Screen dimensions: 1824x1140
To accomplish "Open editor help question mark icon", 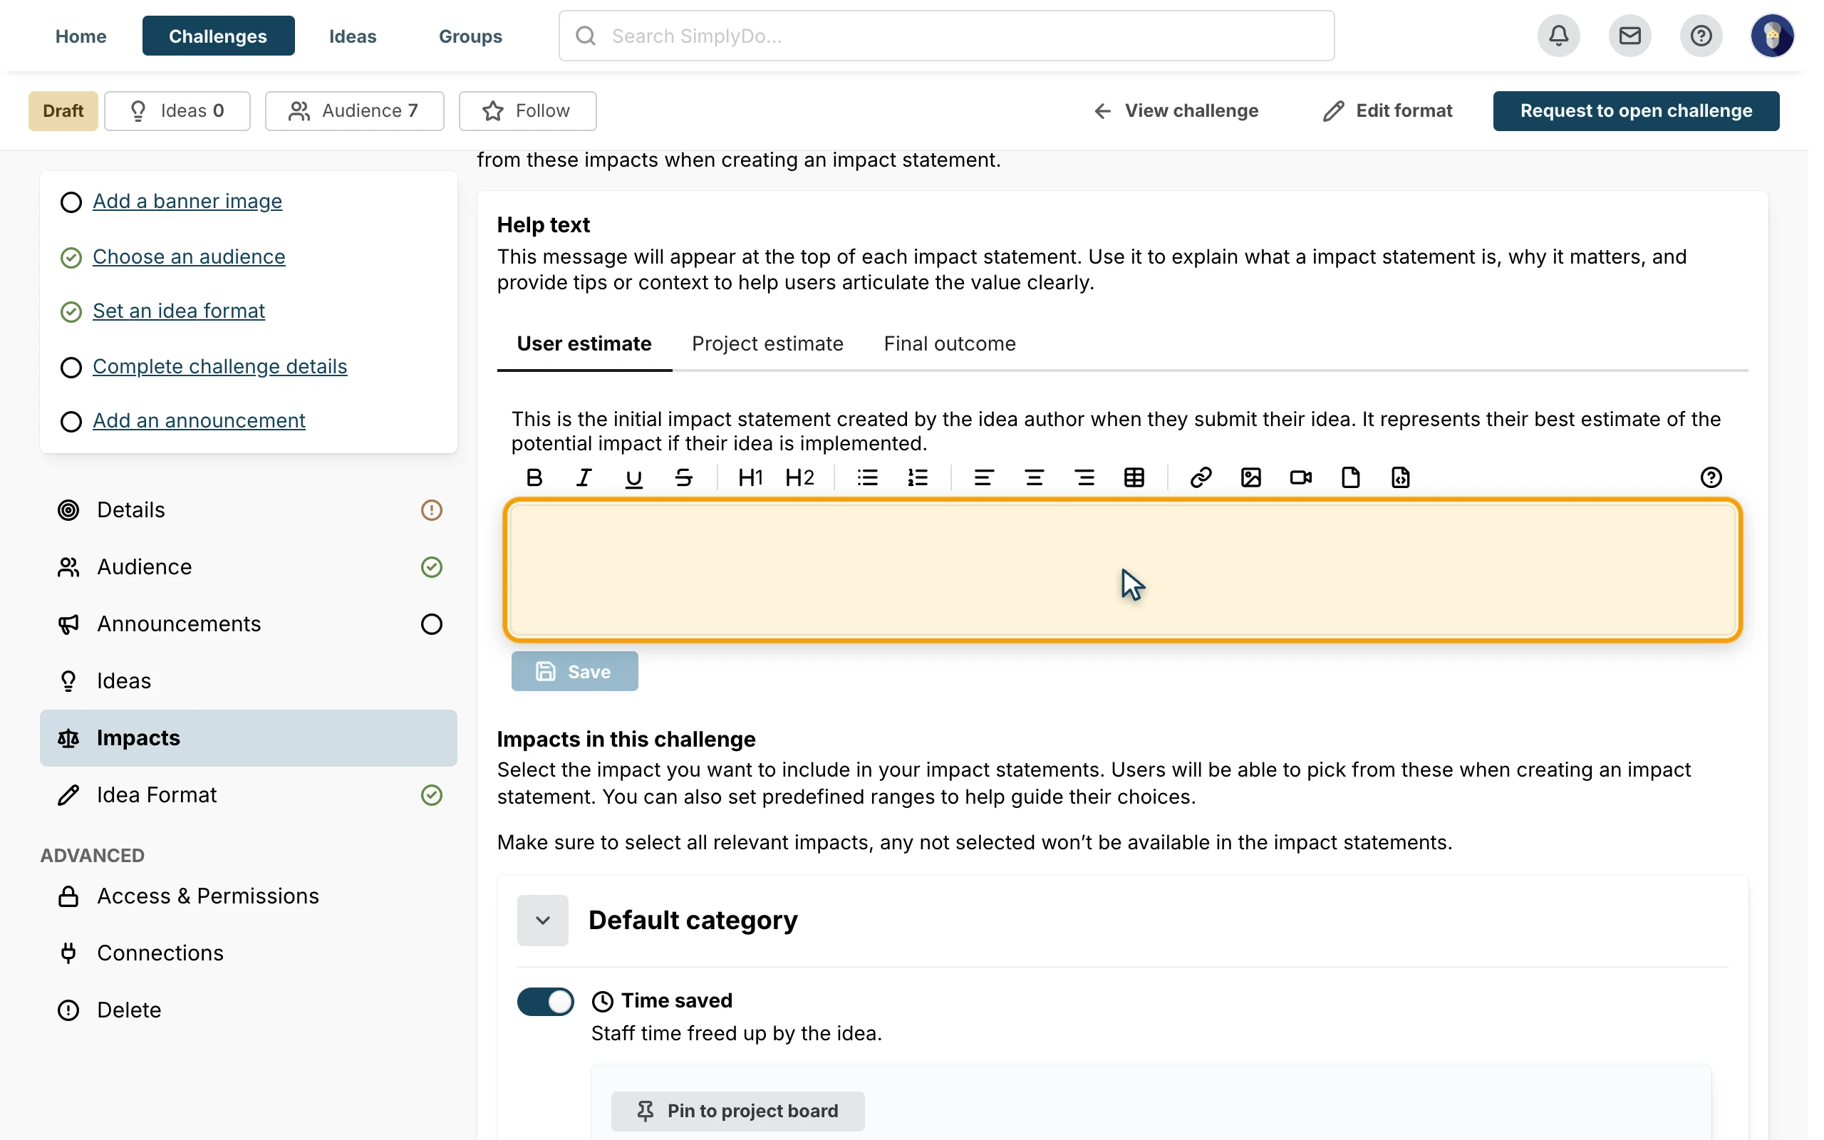I will coord(1711,478).
